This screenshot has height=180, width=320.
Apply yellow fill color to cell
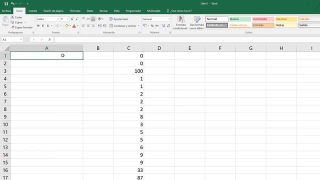66,25
